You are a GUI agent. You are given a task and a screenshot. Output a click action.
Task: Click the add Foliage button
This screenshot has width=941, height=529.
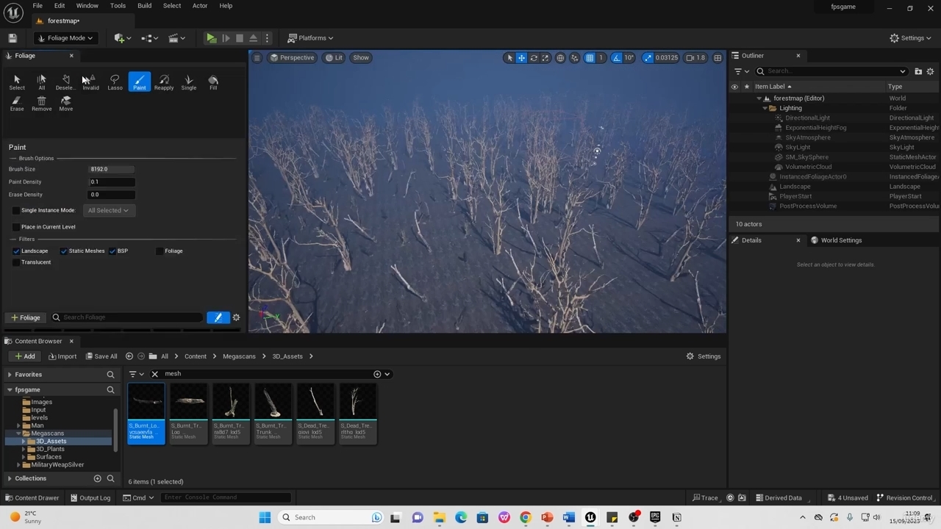26,317
